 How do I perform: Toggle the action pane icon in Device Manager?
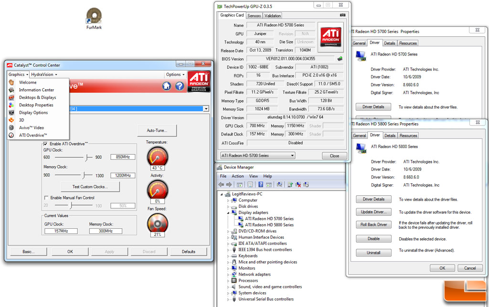269,184
